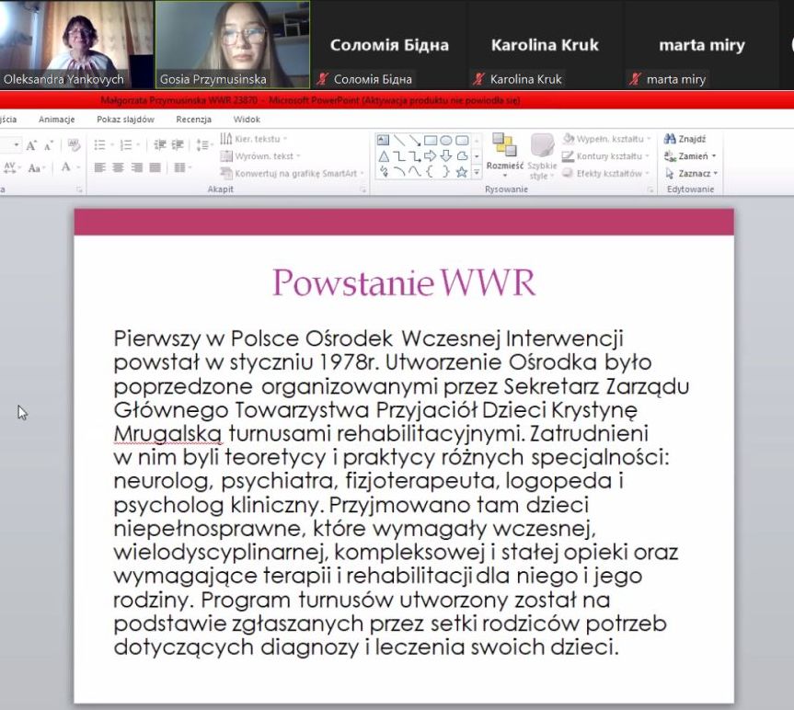Click Konwertuj na grafikę SmartArt
794x710 pixels.
[293, 173]
